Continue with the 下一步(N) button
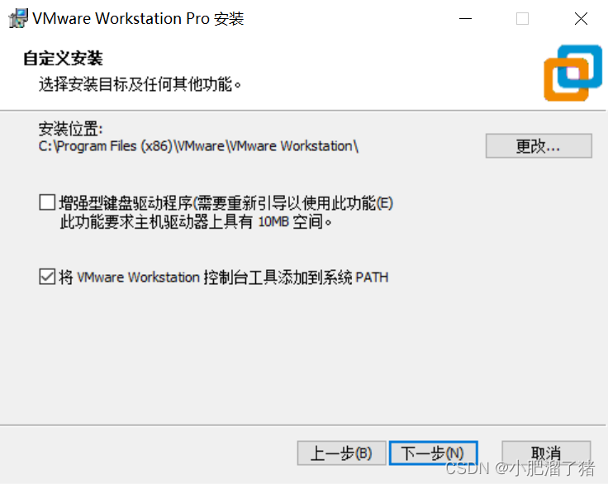 coord(433,453)
